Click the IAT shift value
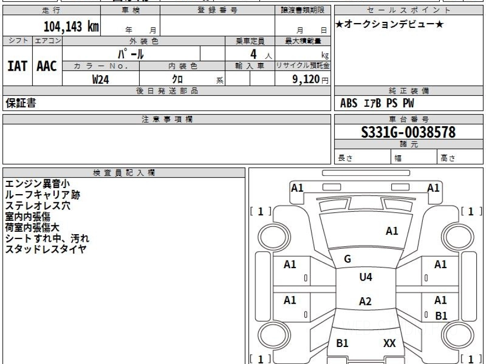Image resolution: width=486 pixels, height=364 pixels. [x=17, y=66]
